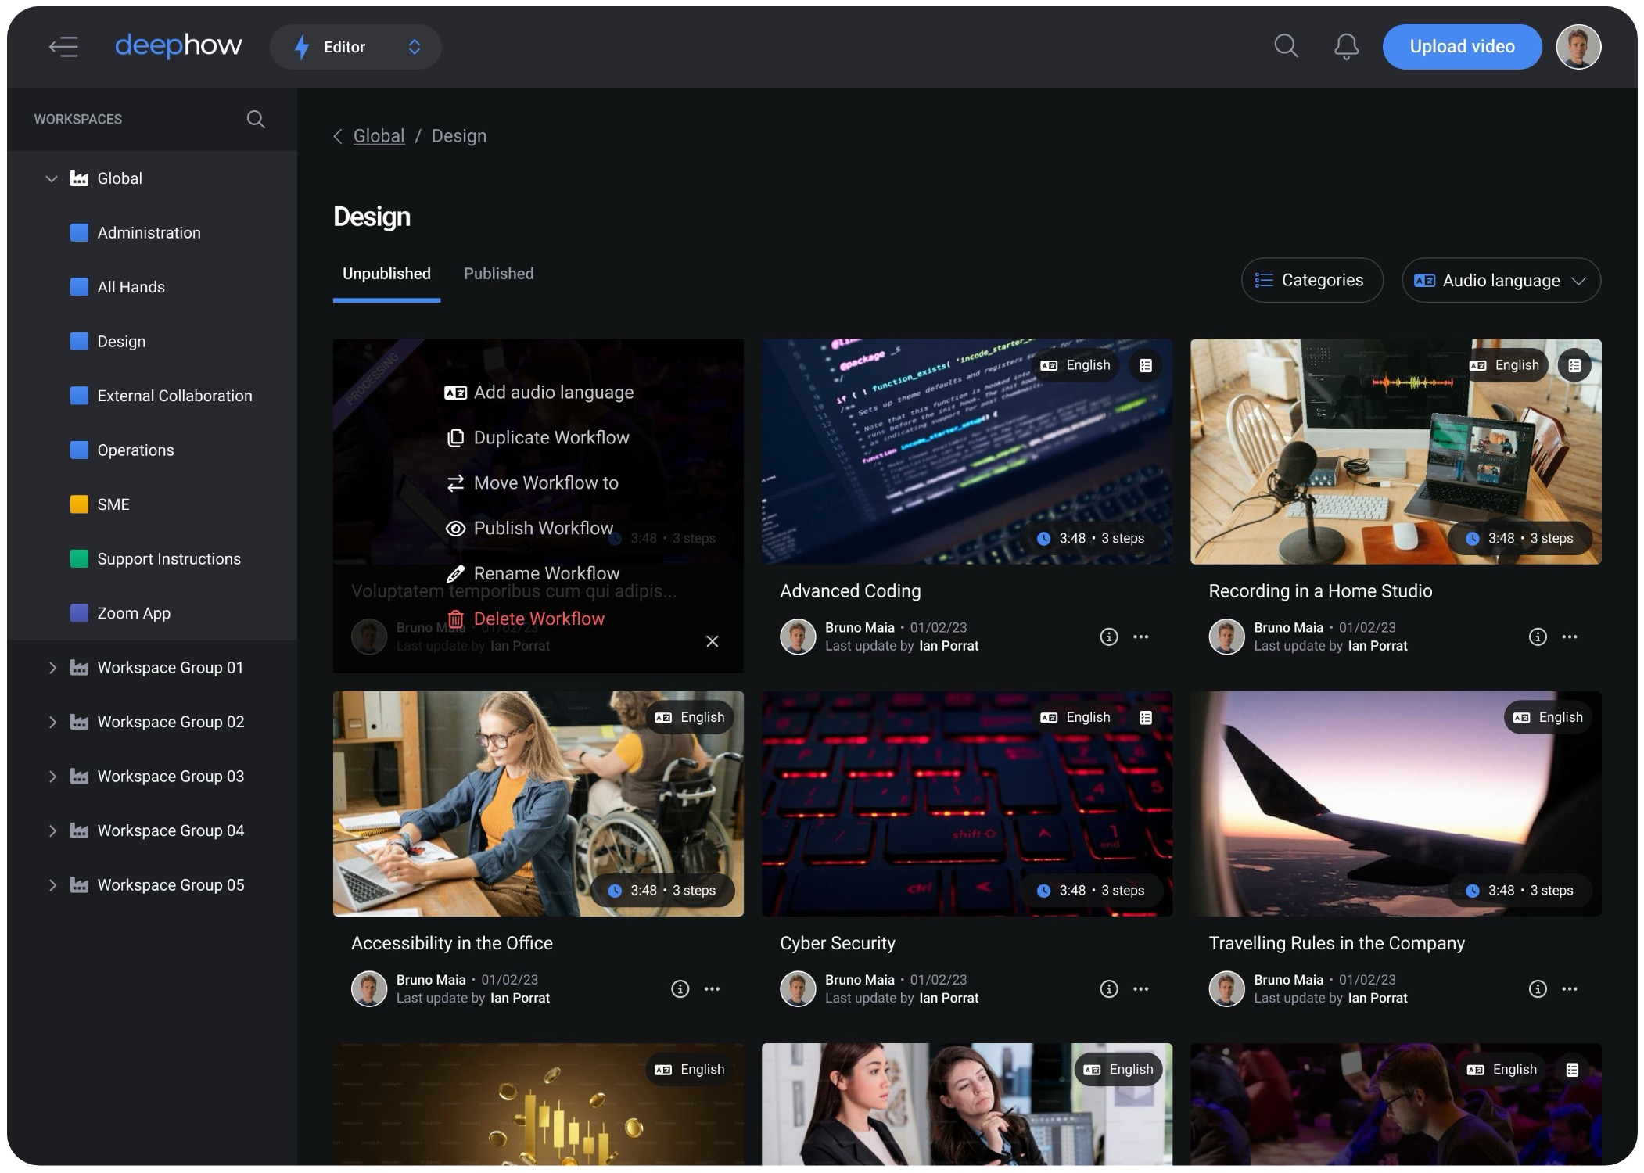Viewport: 1644px width, 1173px height.
Task: Switch to the Published tab
Action: pos(498,274)
